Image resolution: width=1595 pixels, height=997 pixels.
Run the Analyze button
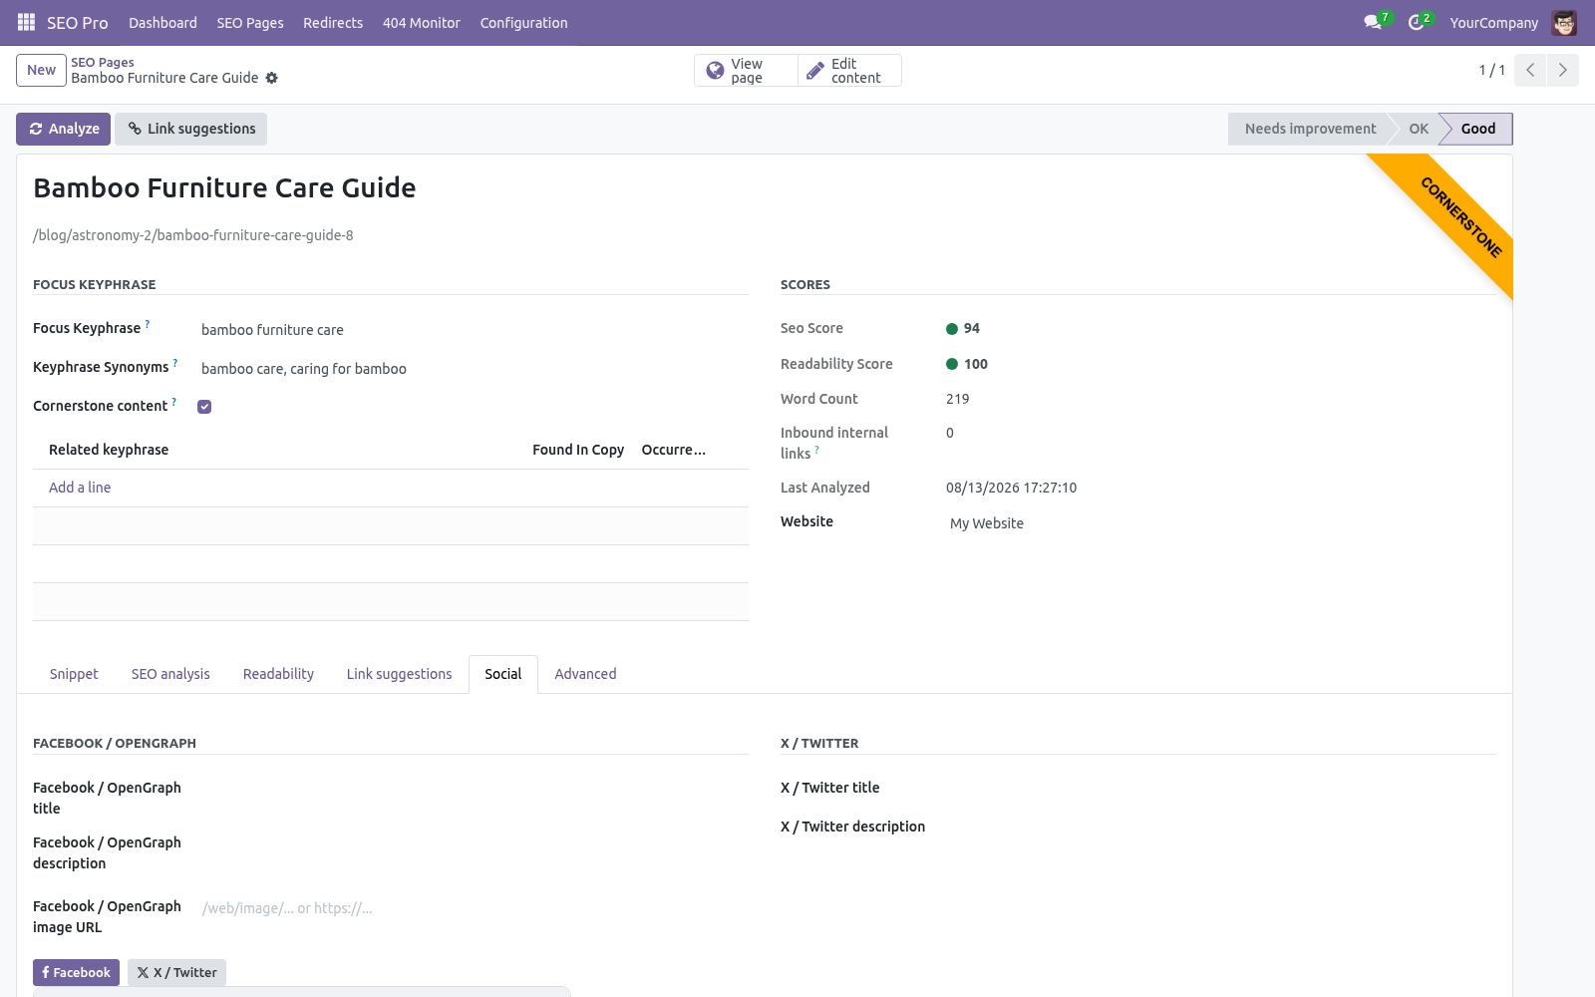click(x=63, y=129)
